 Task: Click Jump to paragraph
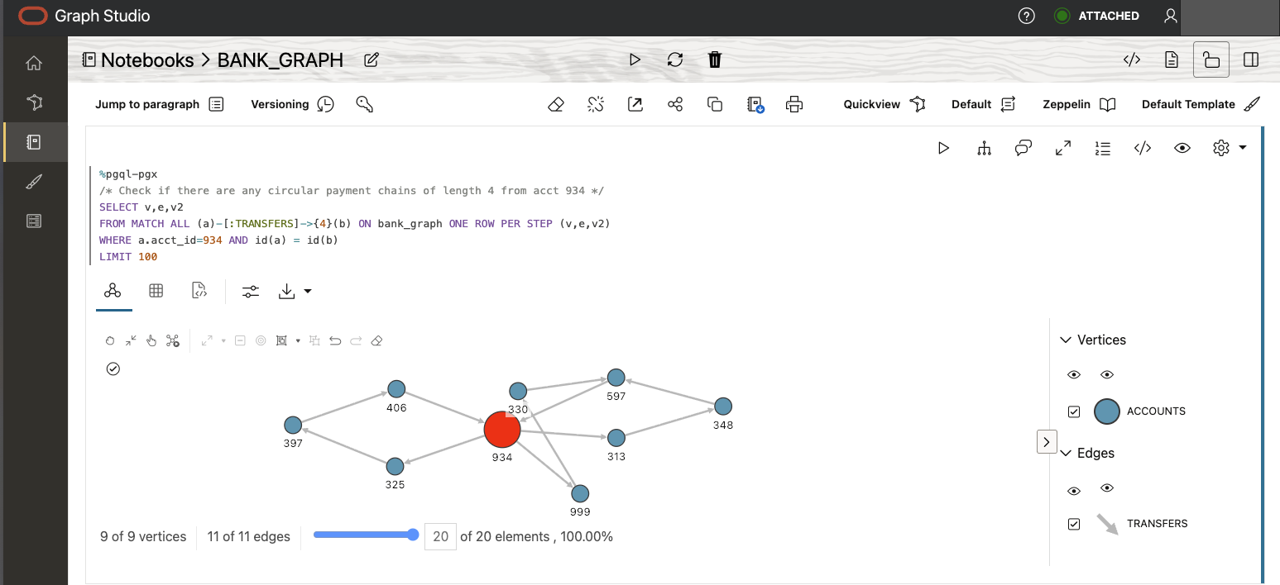(159, 104)
